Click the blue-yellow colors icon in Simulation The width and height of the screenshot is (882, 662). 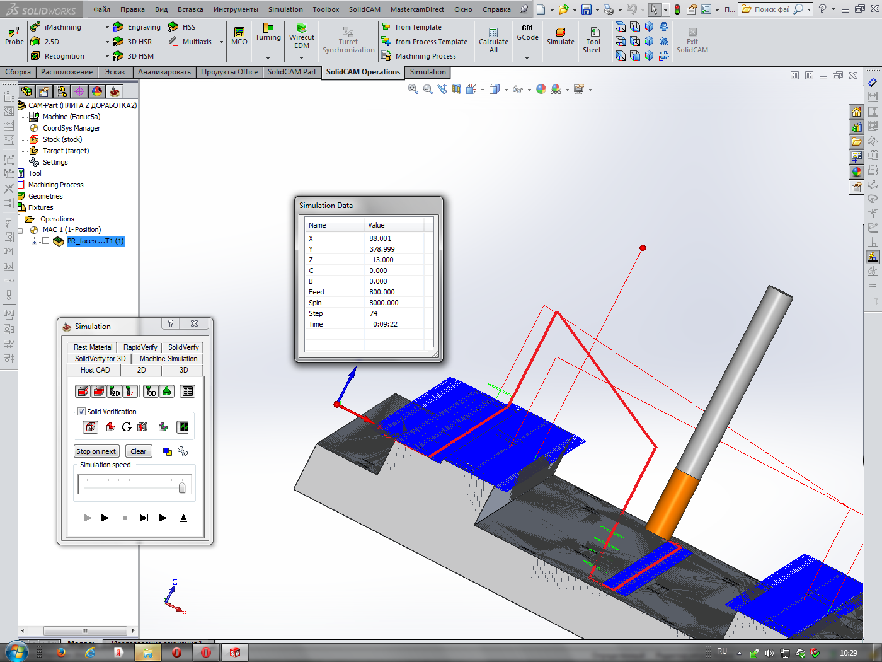168,451
